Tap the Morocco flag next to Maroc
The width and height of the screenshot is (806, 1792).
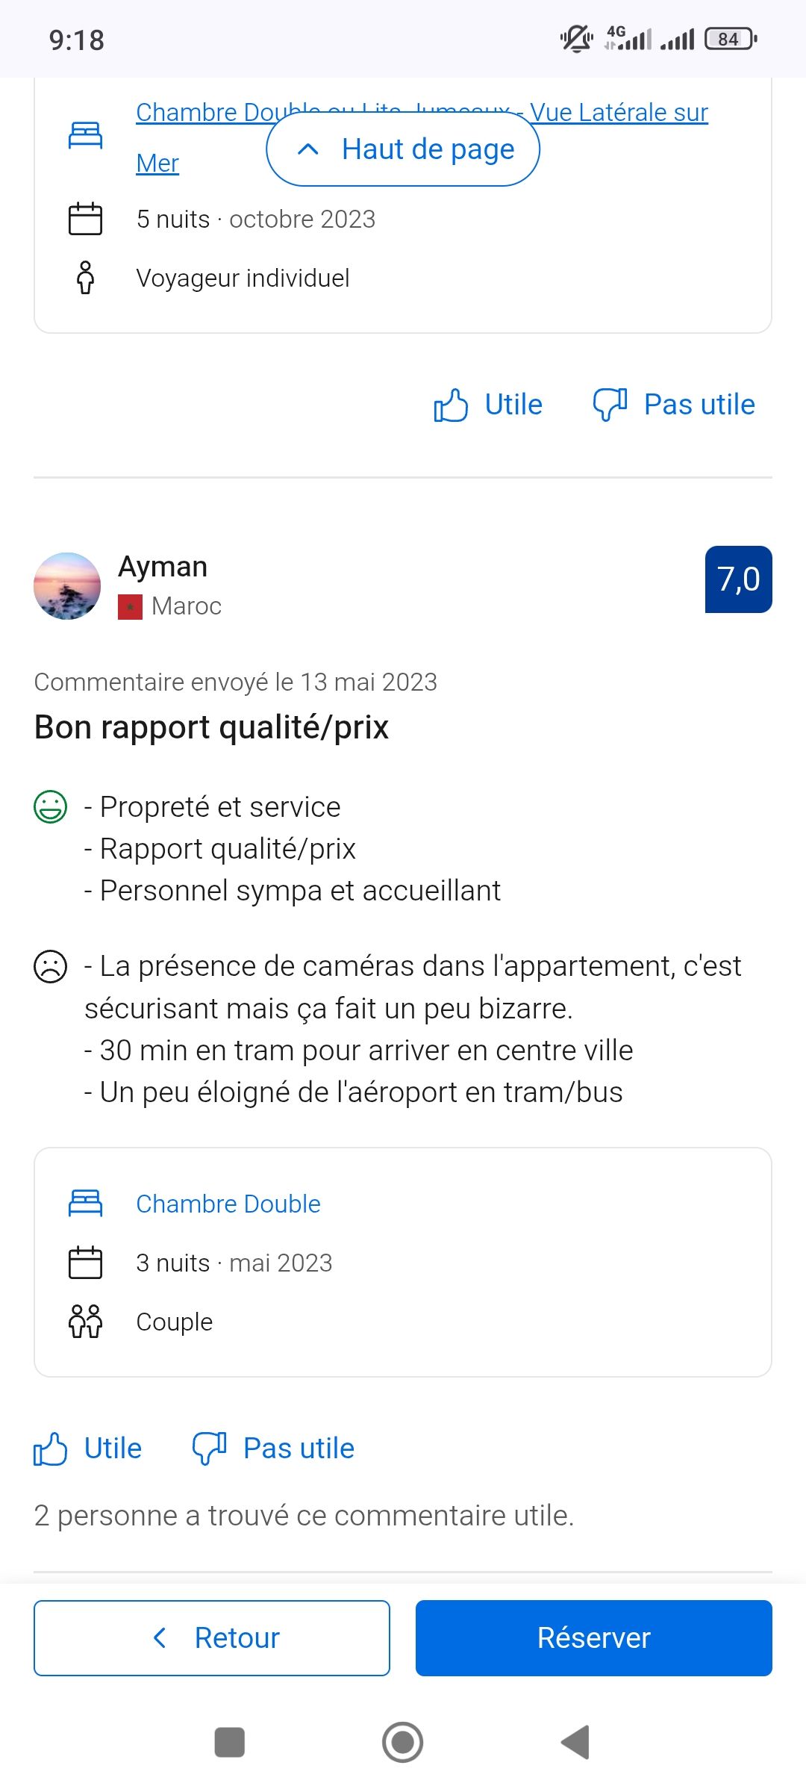(x=130, y=607)
